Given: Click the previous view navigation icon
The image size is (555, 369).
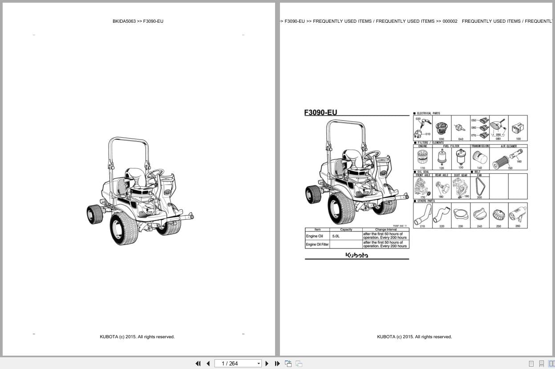Looking at the screenshot, I should 288,364.
